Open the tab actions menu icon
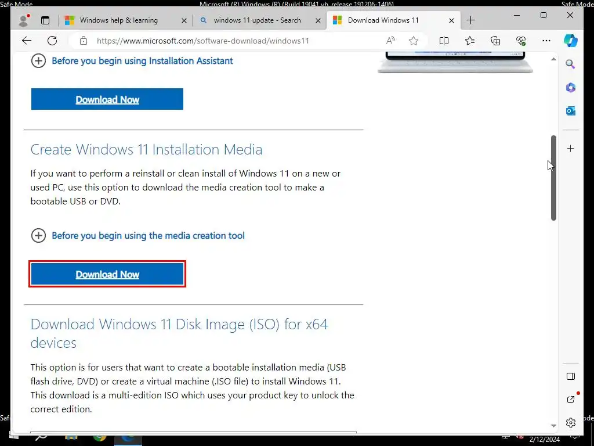The height and width of the screenshot is (446, 594). pyautogui.click(x=45, y=20)
